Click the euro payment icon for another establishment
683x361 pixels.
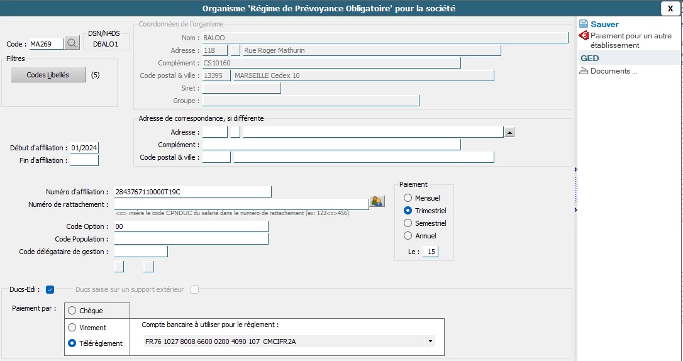(584, 36)
